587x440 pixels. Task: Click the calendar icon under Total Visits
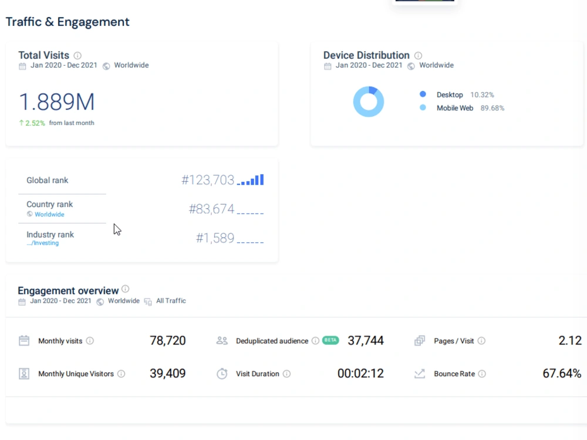[x=22, y=66]
